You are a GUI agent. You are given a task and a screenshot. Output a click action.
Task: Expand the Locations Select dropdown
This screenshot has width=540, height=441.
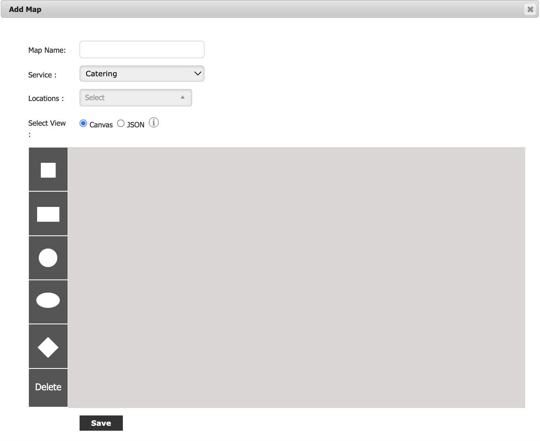point(136,98)
